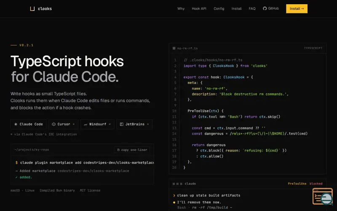Select the JetBrains badge
This screenshot has height=211, width=337.
coord(134,124)
